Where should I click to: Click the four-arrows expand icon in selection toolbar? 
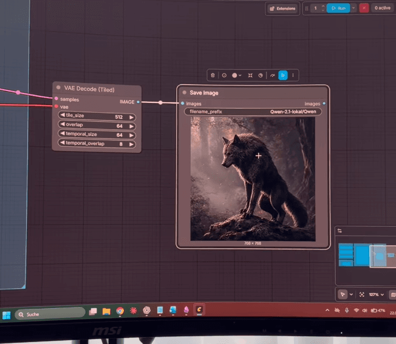[x=250, y=75]
